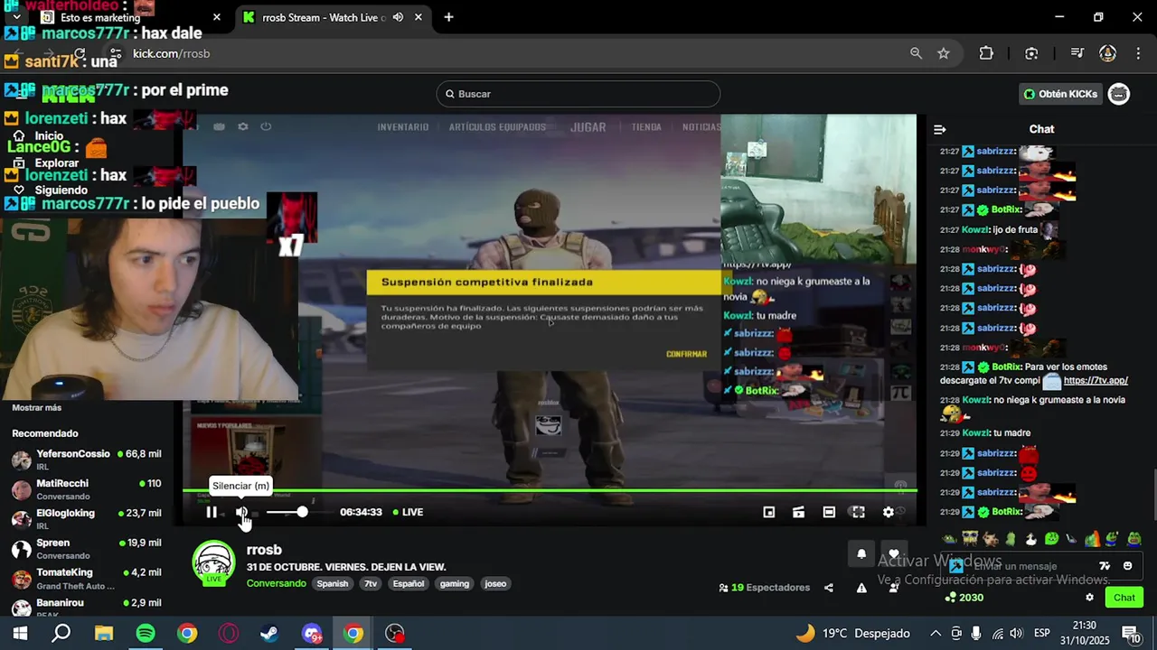Open the emoji picker in chat
1157x650 pixels.
coord(1127,566)
